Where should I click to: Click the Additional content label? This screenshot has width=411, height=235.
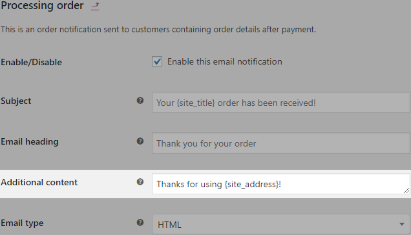[39, 182]
